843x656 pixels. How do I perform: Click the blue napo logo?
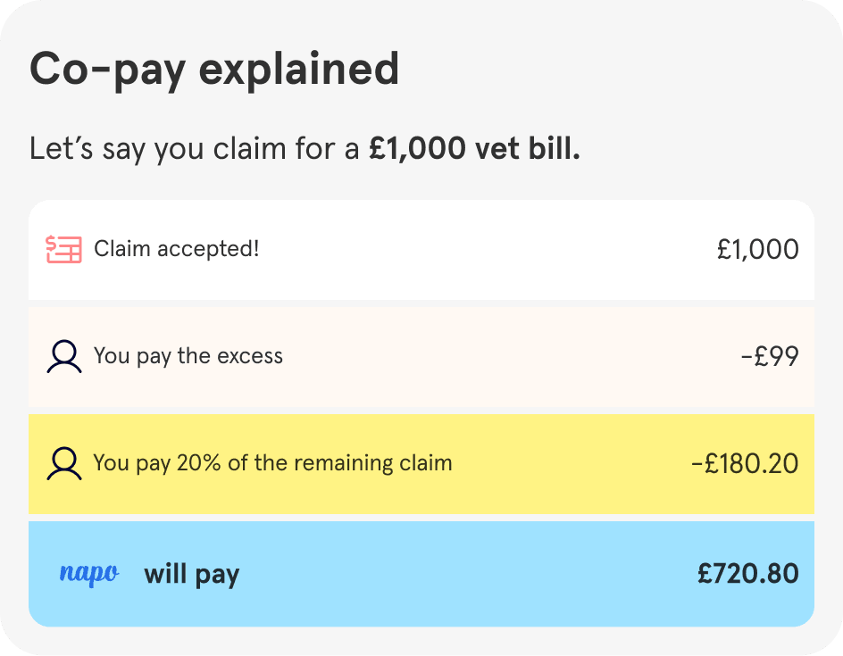pyautogui.click(x=88, y=573)
